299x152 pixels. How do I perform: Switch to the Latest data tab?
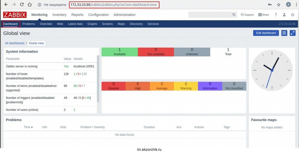[75, 24]
